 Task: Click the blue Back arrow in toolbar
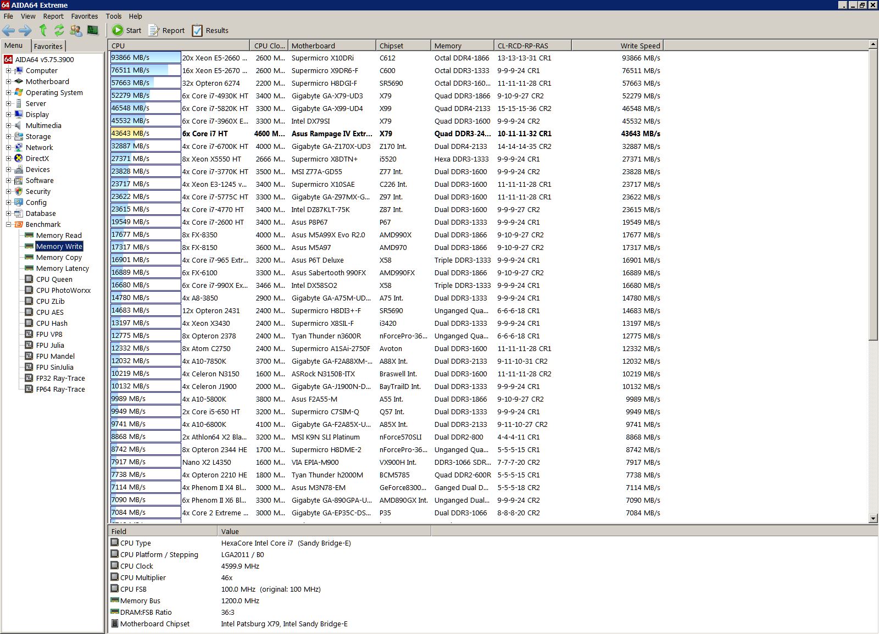(9, 31)
